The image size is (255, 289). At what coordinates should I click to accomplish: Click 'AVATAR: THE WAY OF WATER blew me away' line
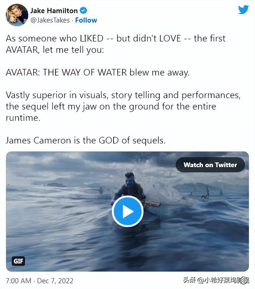[98, 73]
